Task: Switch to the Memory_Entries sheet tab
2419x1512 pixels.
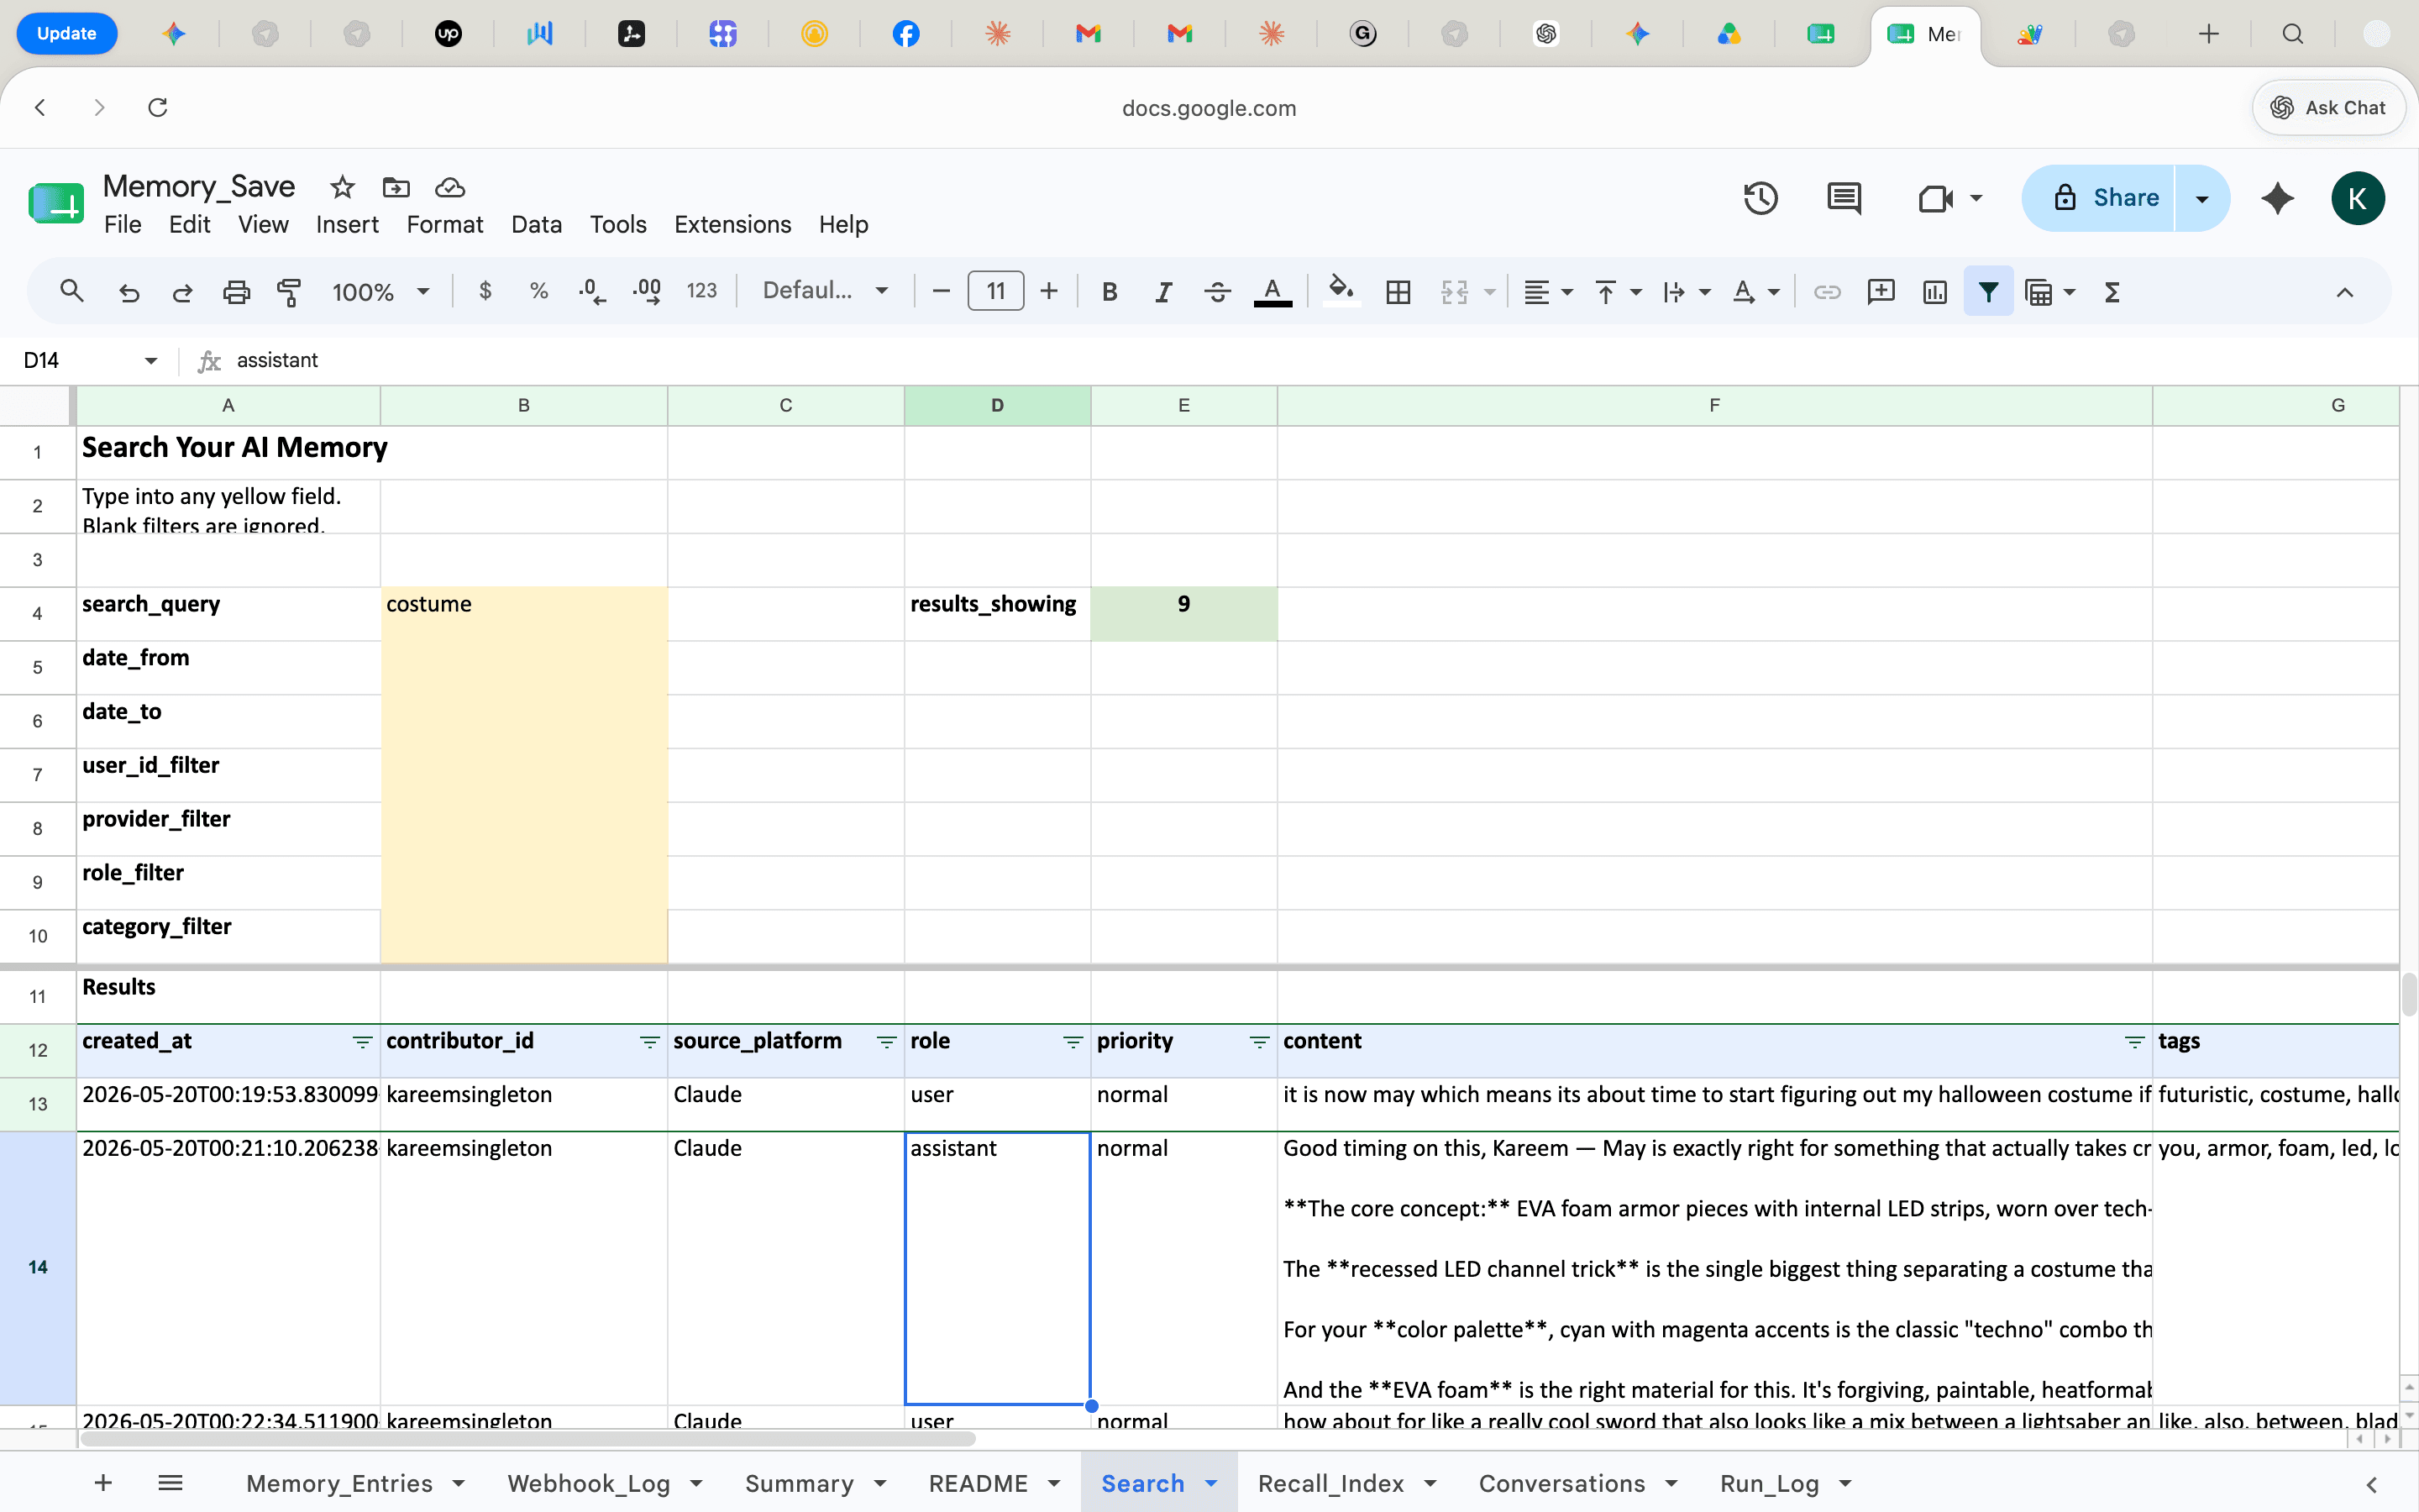Action: pyautogui.click(x=338, y=1483)
